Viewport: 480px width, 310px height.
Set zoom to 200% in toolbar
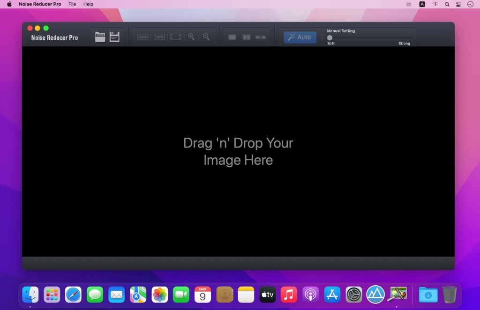click(143, 37)
